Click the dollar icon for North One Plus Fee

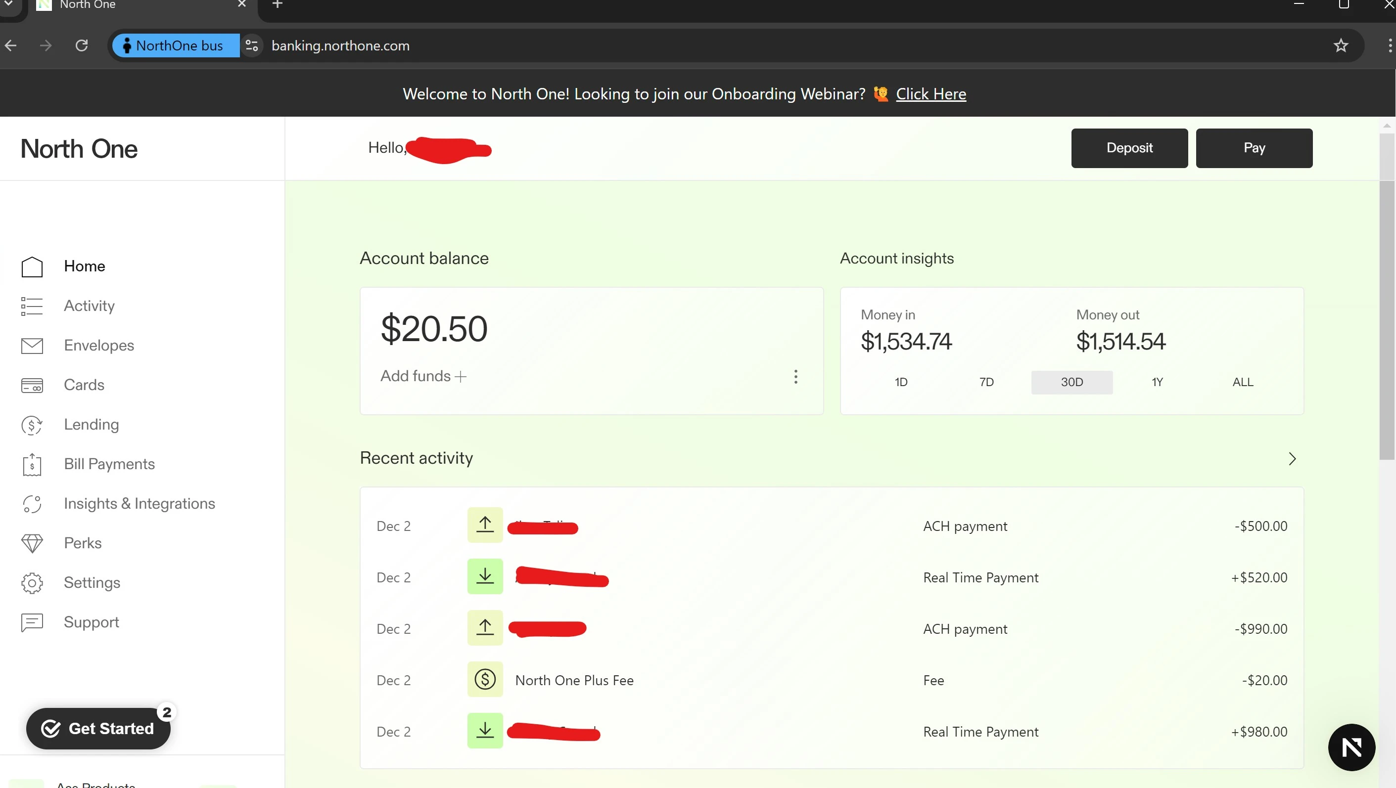pos(485,679)
